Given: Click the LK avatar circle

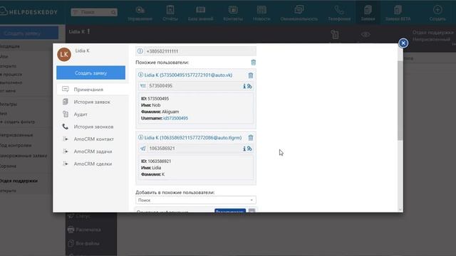Looking at the screenshot, I should [64, 54].
